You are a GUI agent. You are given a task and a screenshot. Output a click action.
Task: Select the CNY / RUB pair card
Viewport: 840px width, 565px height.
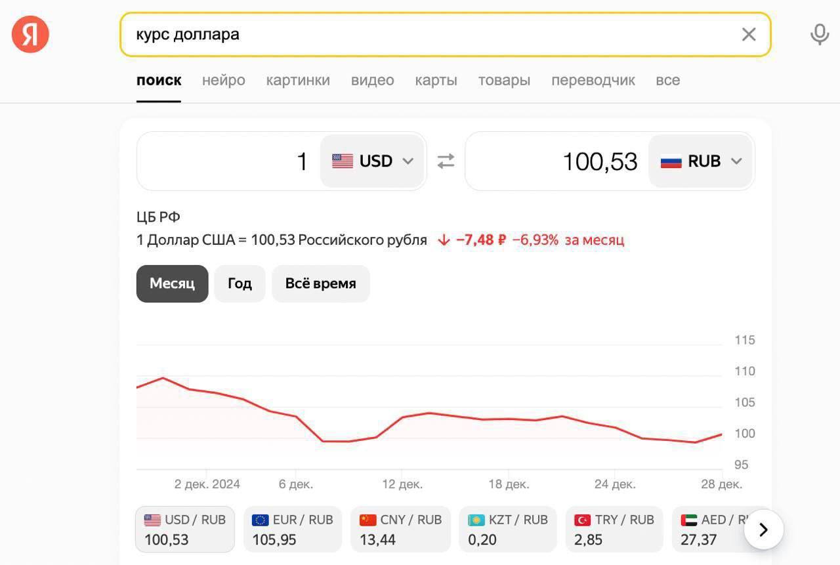tap(400, 529)
